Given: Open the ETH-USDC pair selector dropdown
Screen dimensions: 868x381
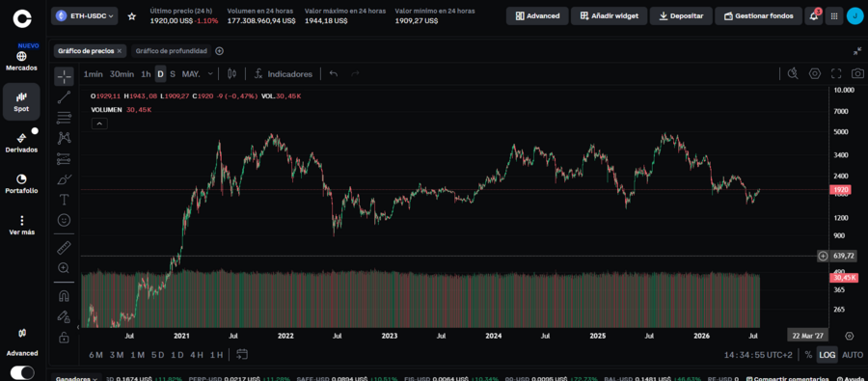Looking at the screenshot, I should point(84,16).
